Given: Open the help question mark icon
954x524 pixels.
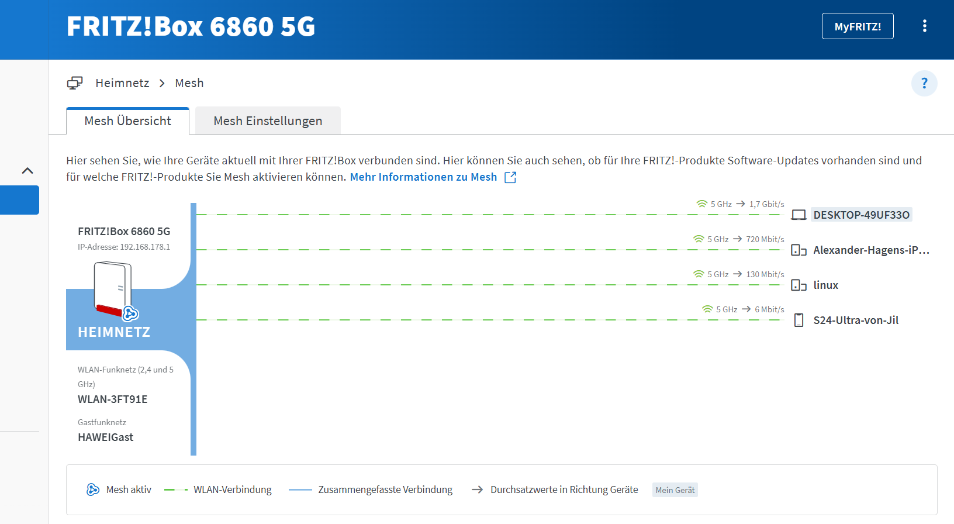Looking at the screenshot, I should click(924, 83).
